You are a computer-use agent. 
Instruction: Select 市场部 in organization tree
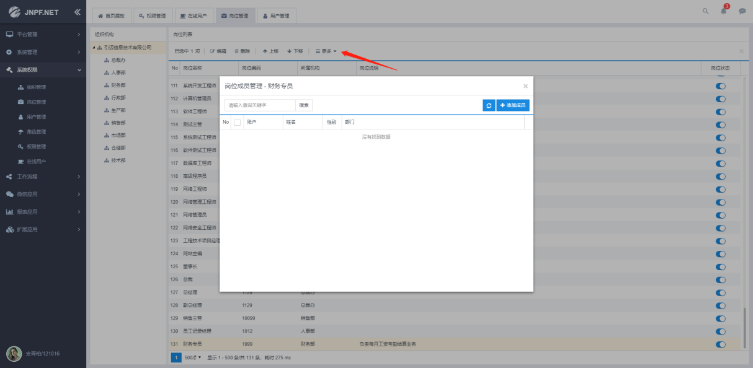click(118, 135)
